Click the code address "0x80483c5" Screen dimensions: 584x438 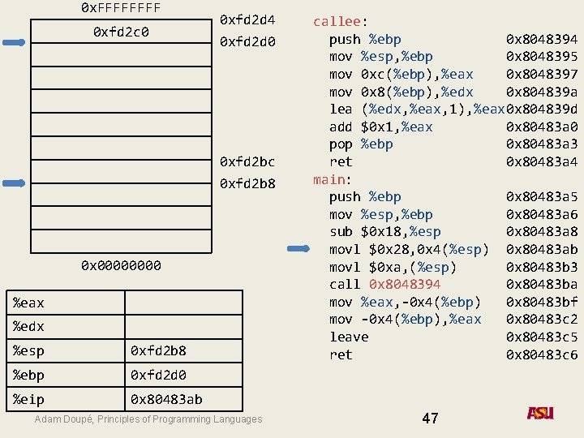(542, 337)
